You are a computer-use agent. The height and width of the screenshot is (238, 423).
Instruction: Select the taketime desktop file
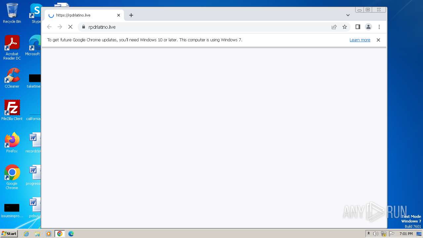point(34,81)
